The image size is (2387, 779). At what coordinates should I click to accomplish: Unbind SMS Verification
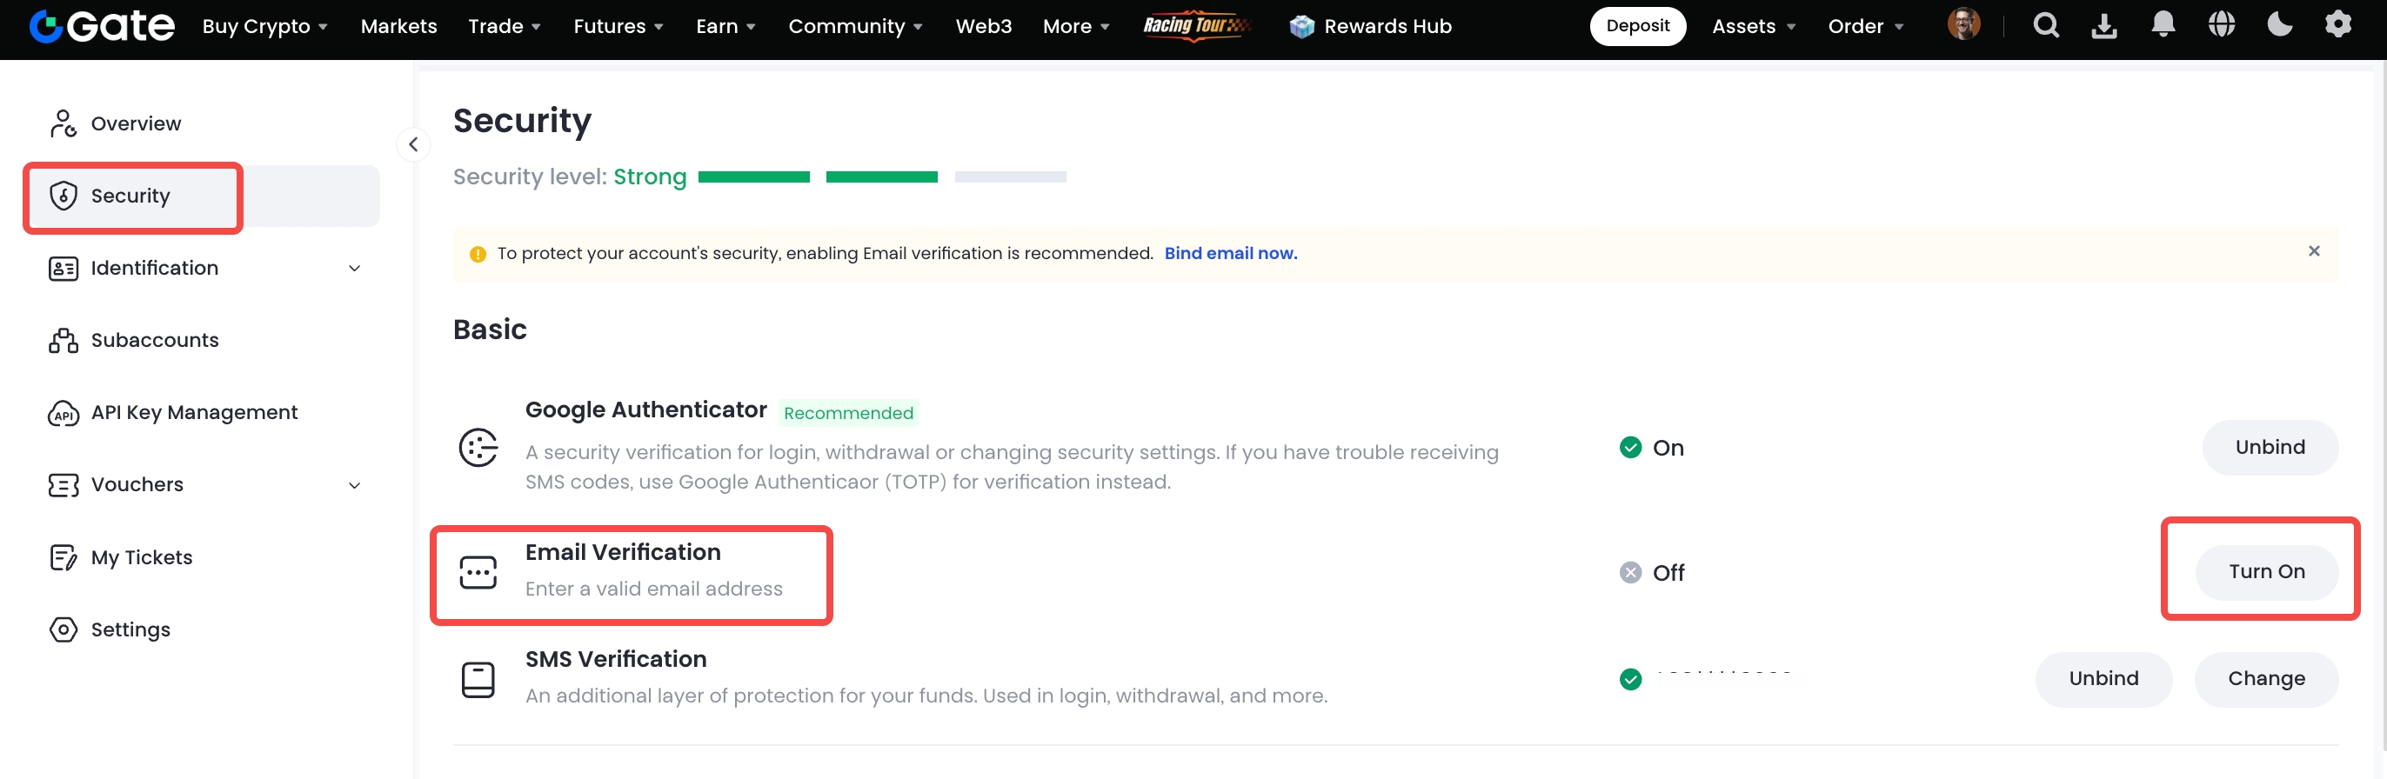(x=2103, y=679)
